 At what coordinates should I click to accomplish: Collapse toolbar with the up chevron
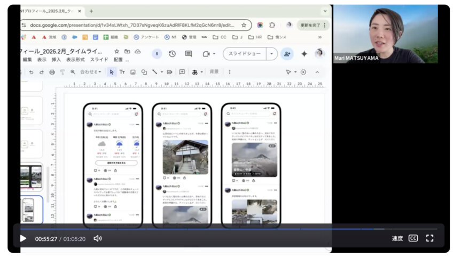click(317, 72)
